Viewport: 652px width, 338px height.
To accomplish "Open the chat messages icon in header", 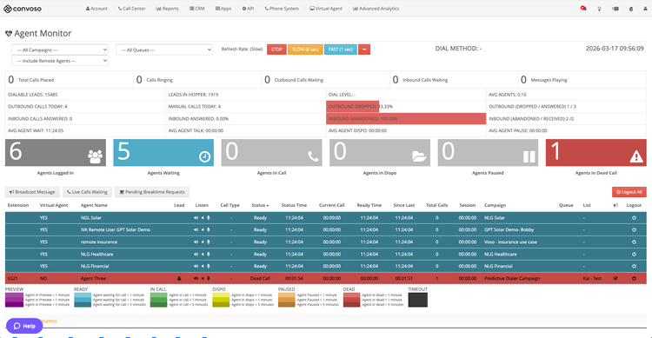I will (x=615, y=9).
